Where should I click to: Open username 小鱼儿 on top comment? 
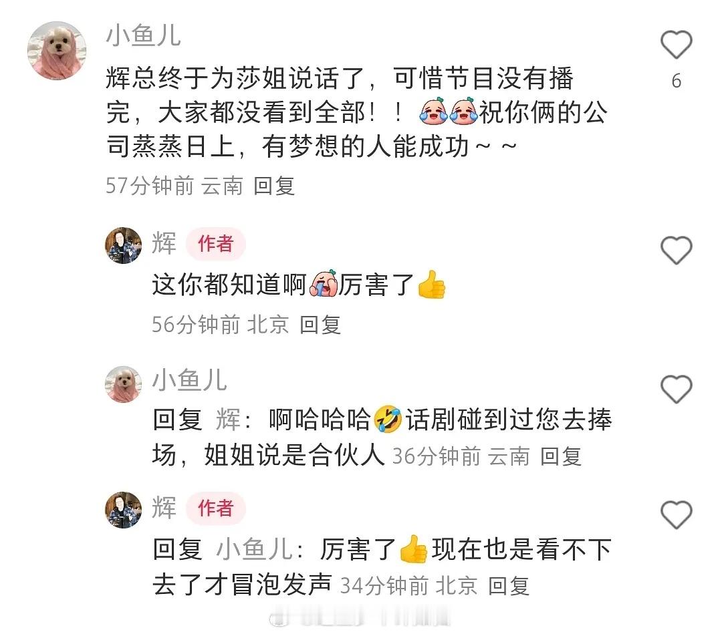(143, 35)
